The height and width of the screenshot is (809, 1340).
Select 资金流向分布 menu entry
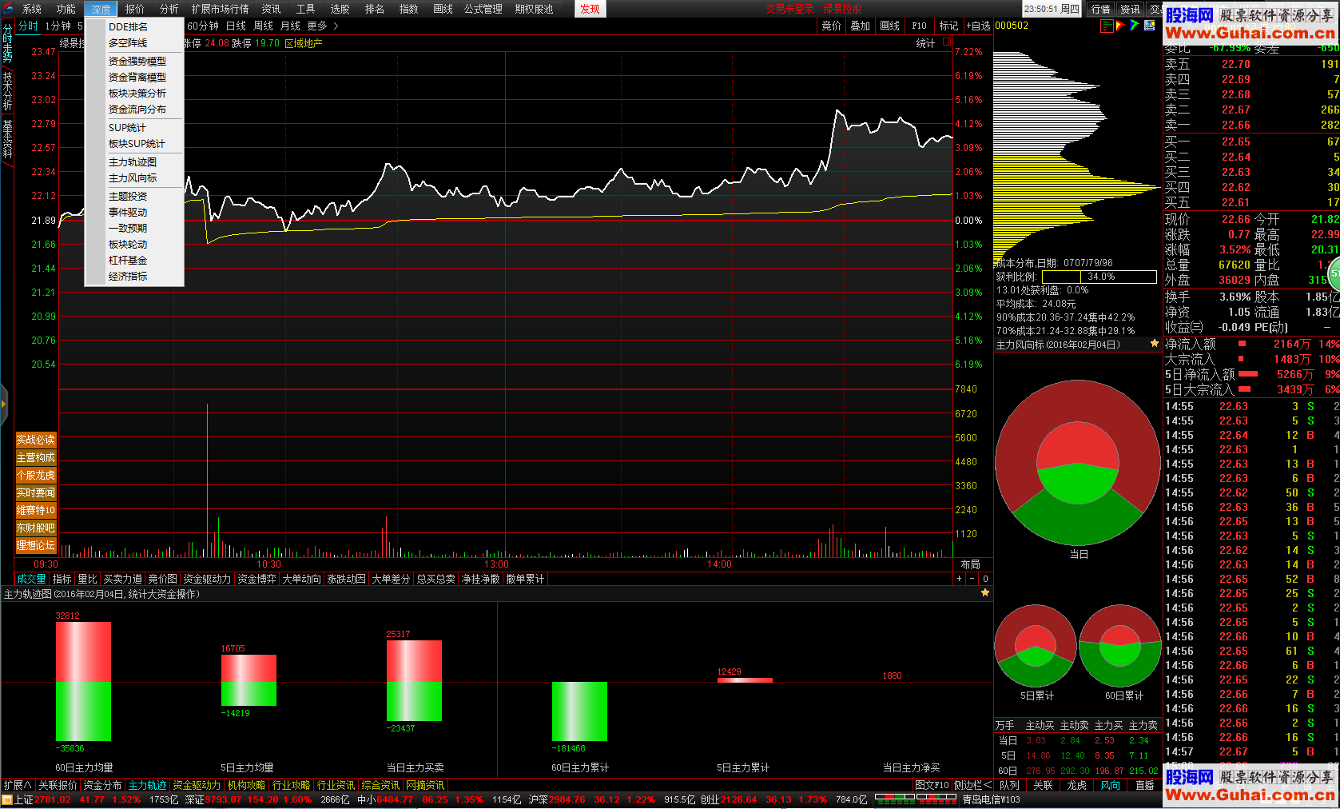click(134, 109)
